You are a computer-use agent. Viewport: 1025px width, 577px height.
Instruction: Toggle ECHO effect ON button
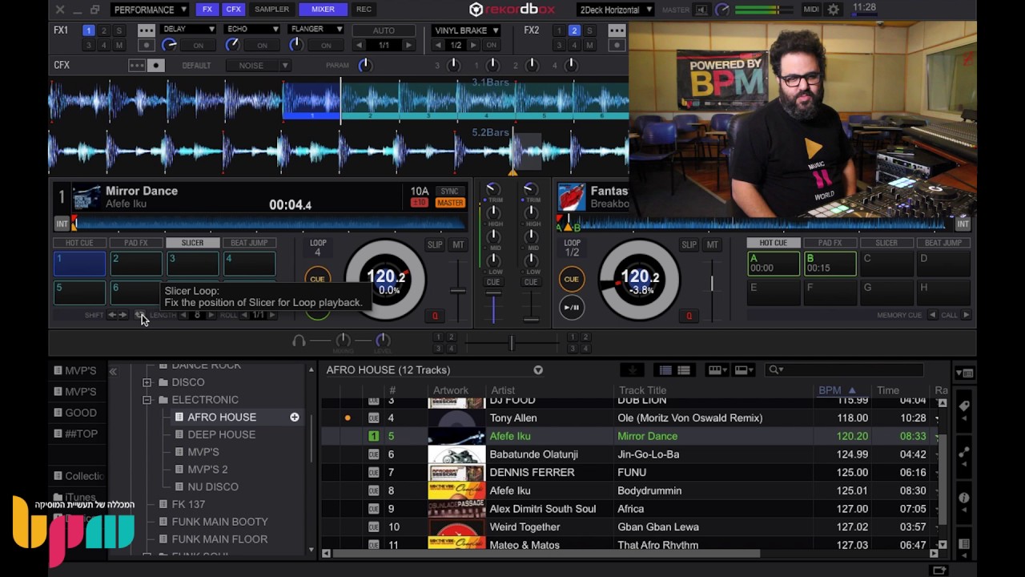262,46
